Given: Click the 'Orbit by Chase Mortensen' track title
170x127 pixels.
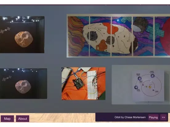Looking at the screenshot, I should tap(130, 117).
